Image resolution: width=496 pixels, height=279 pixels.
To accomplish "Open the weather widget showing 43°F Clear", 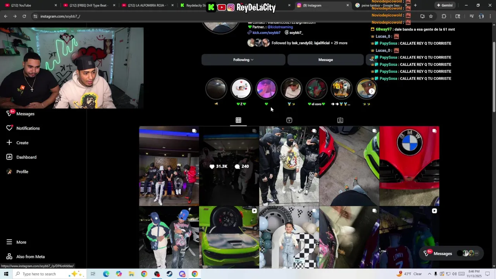I will click(x=409, y=274).
